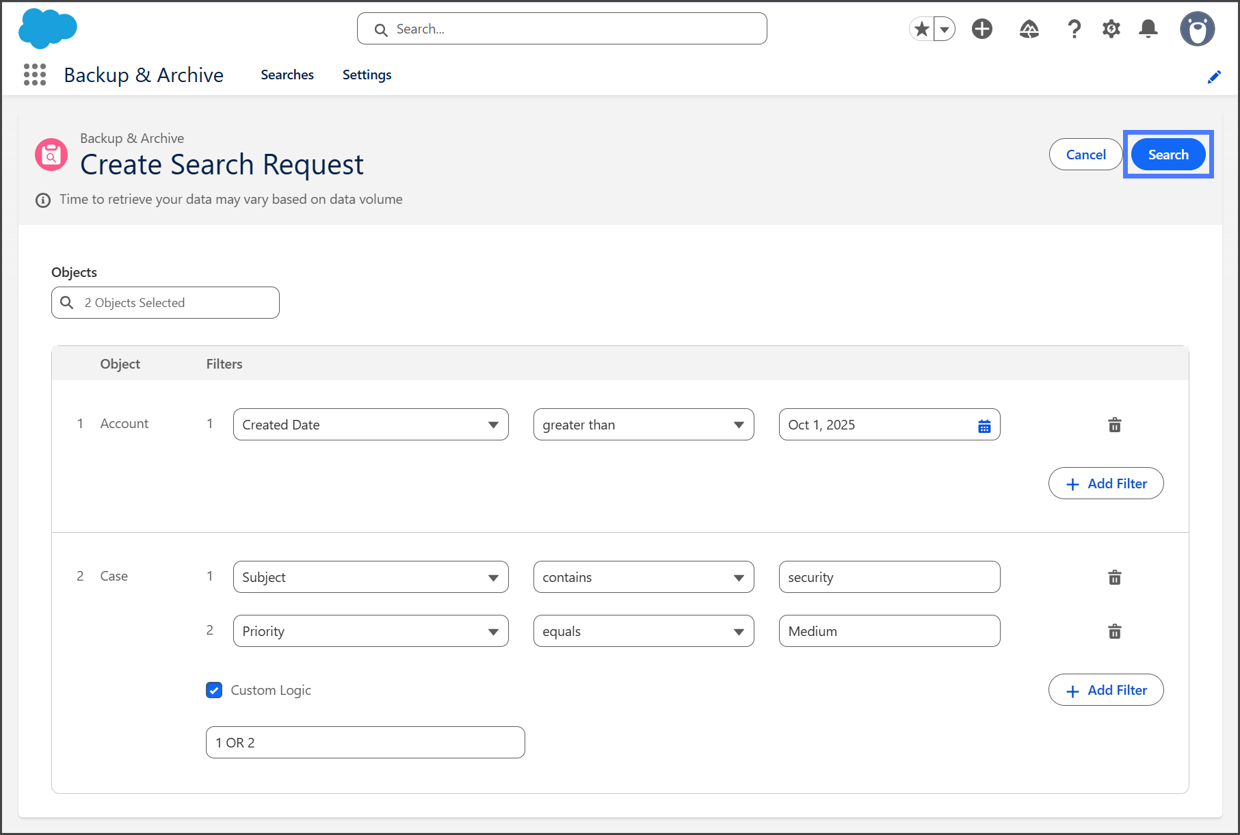Open the calendar date picker icon
Image resolution: width=1240 pixels, height=835 pixels.
click(x=984, y=426)
